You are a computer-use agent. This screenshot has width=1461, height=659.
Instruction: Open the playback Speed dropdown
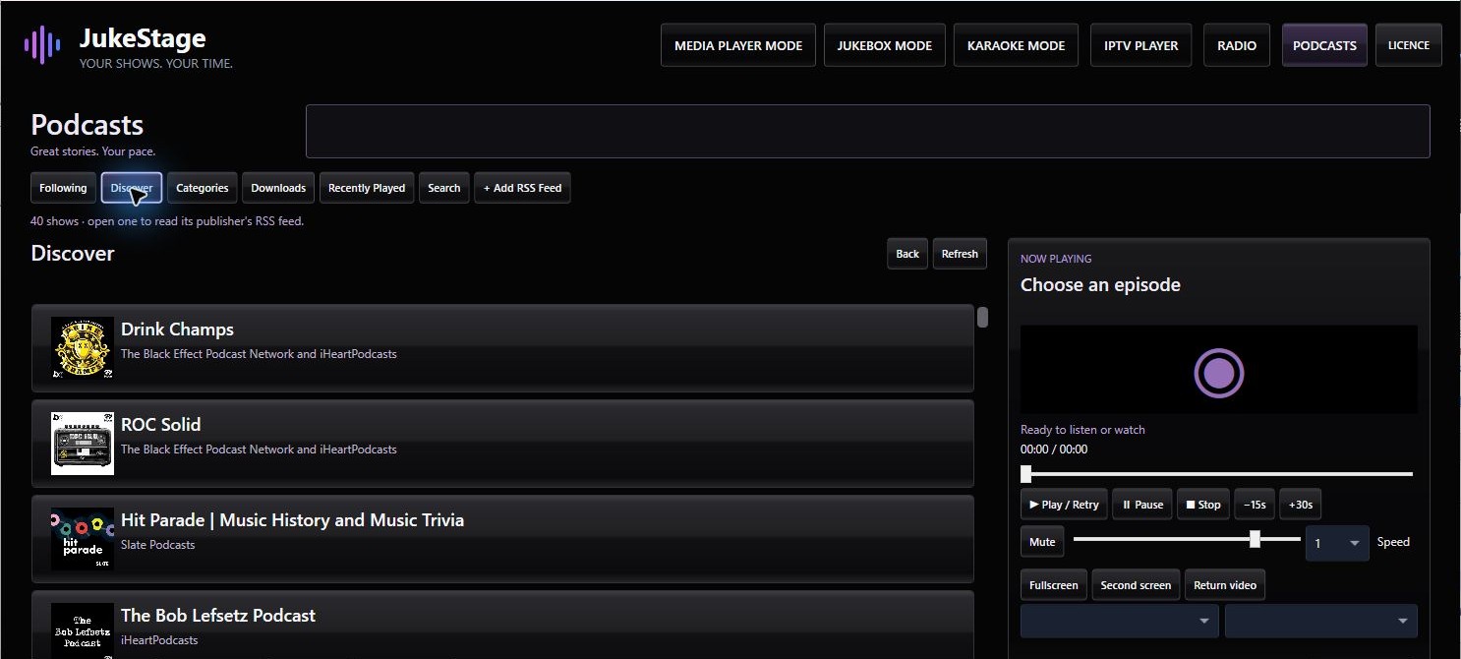click(1337, 543)
